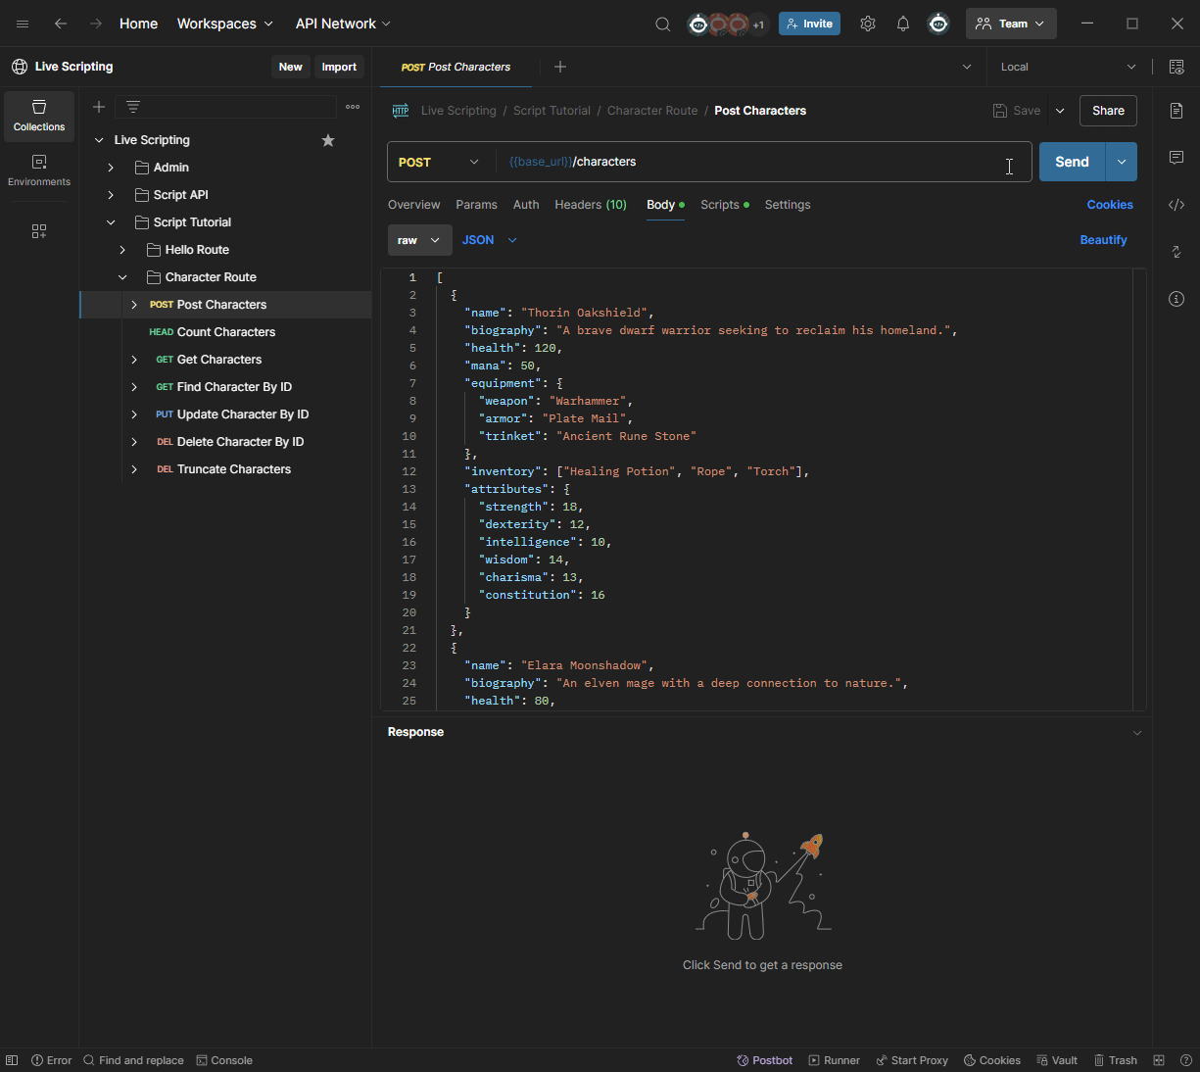Switch to the Params tab
The height and width of the screenshot is (1072, 1200).
(476, 205)
